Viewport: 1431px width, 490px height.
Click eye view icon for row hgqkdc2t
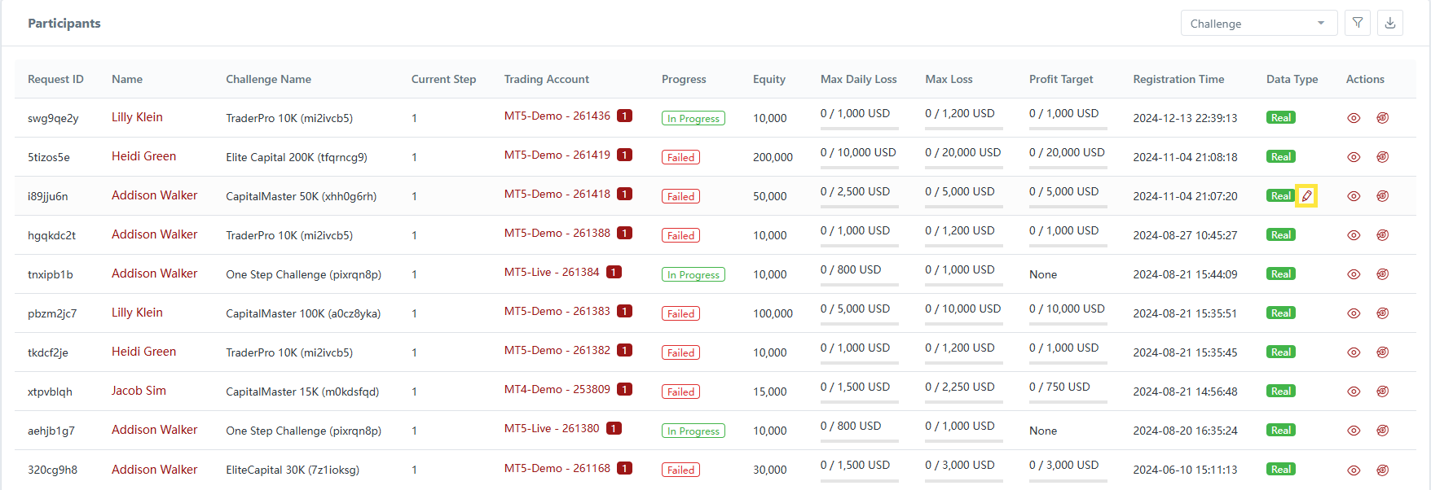(x=1354, y=235)
